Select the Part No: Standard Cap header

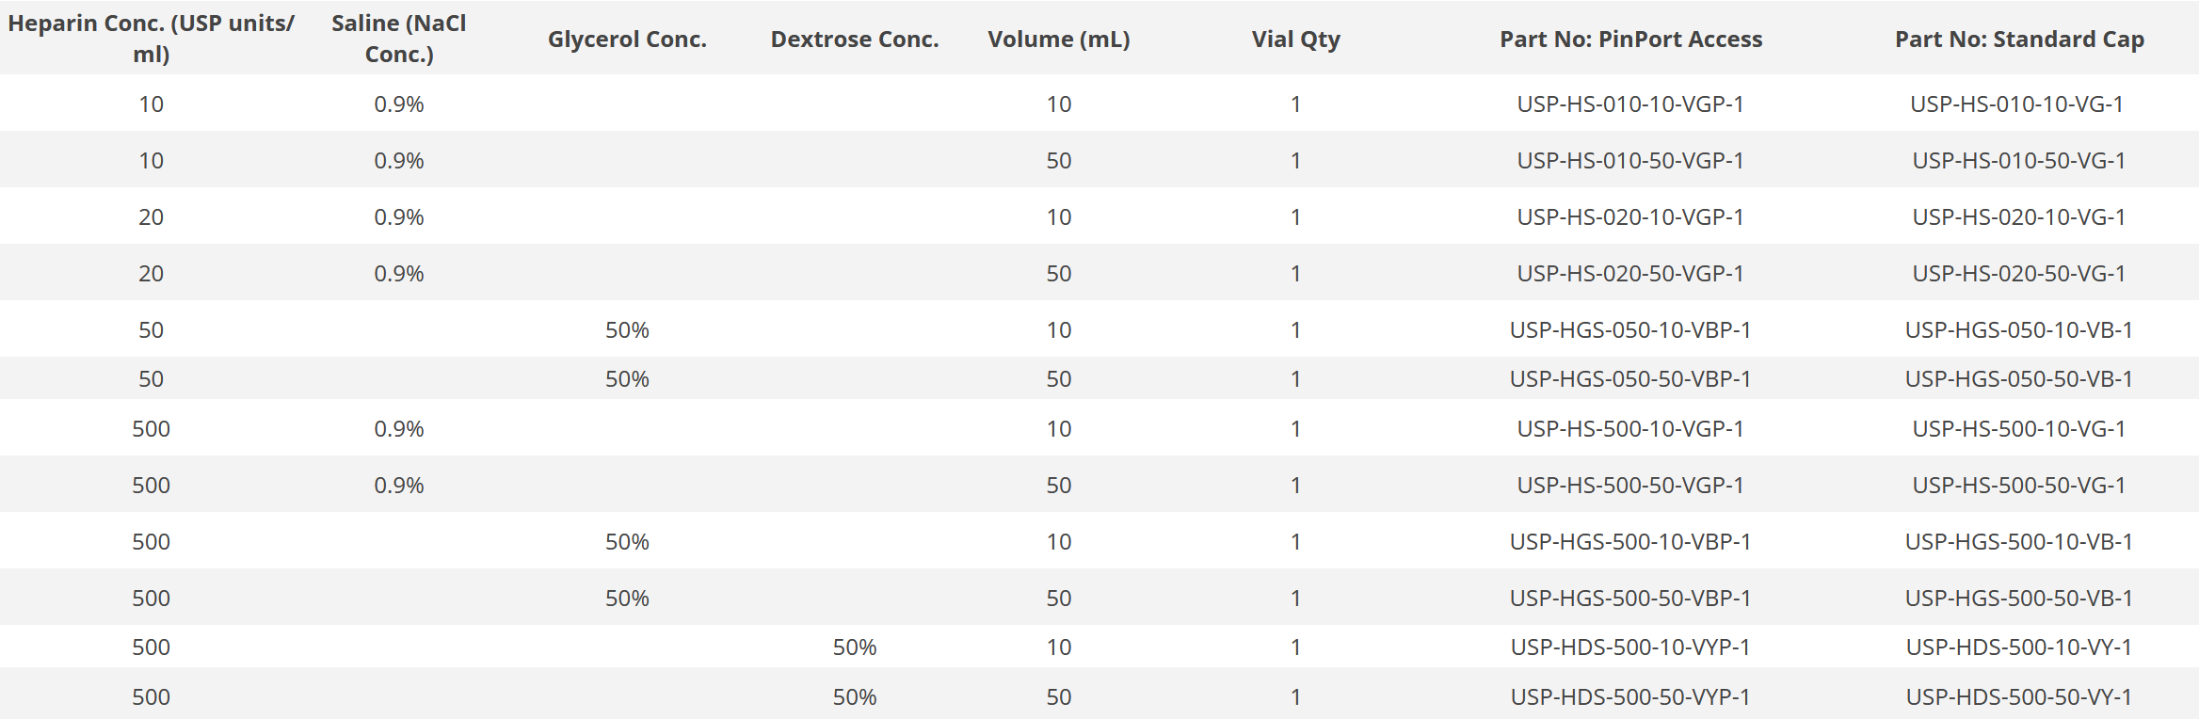(2019, 40)
